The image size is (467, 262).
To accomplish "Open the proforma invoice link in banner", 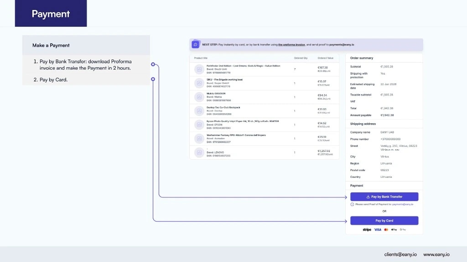I will (x=291, y=45).
